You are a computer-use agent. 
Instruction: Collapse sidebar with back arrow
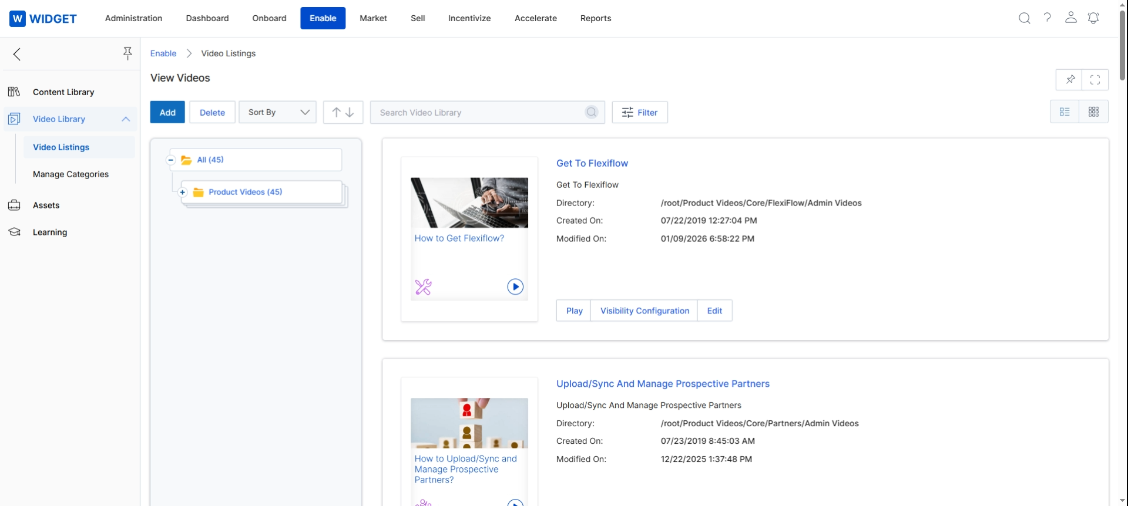tap(17, 55)
